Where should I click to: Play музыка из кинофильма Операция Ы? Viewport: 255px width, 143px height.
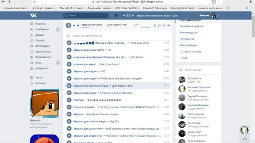coord(69,57)
